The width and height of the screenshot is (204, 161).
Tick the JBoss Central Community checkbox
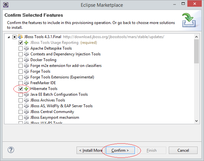point(20,112)
